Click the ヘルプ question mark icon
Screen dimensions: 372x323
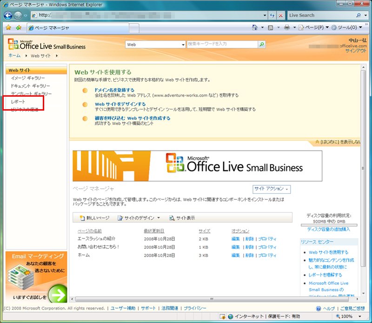tap(319, 309)
